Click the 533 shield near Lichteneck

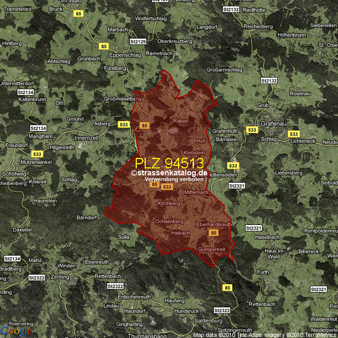[294, 134]
